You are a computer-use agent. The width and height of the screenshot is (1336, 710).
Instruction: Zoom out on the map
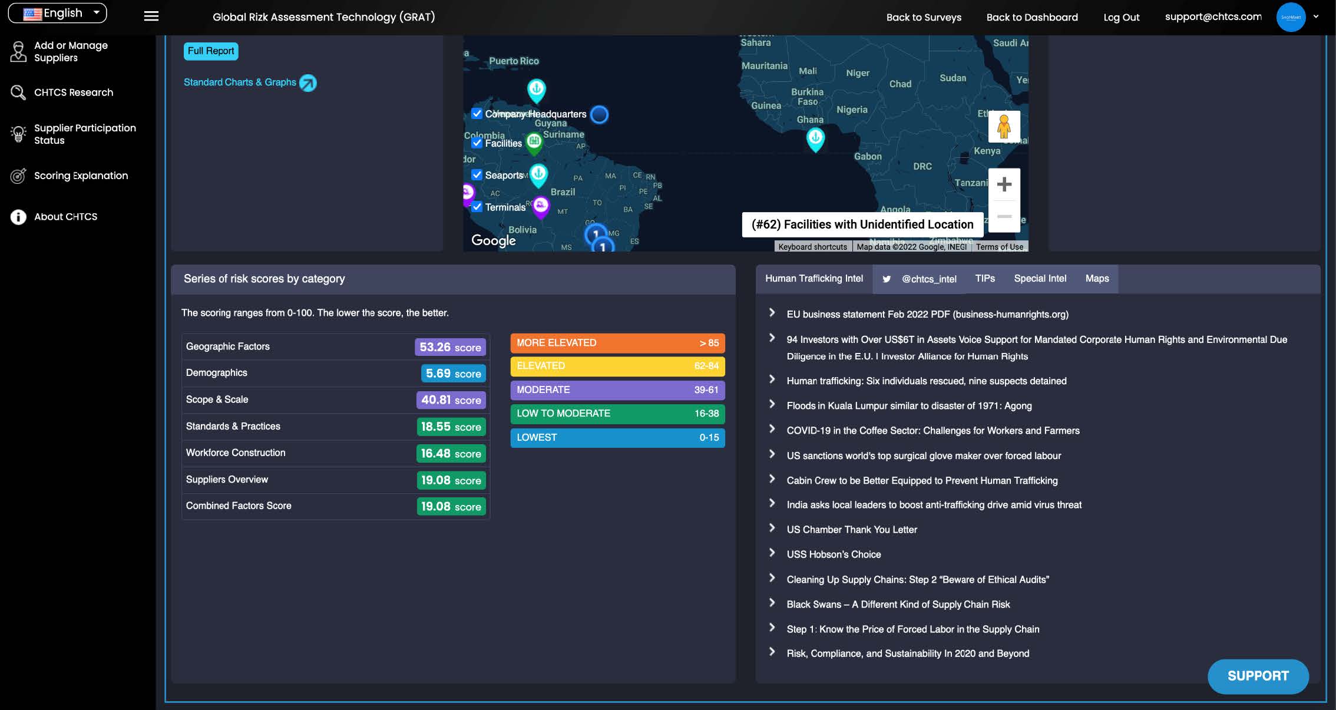coord(1004,216)
